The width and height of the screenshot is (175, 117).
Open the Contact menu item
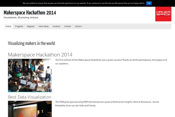[x=67, y=26]
